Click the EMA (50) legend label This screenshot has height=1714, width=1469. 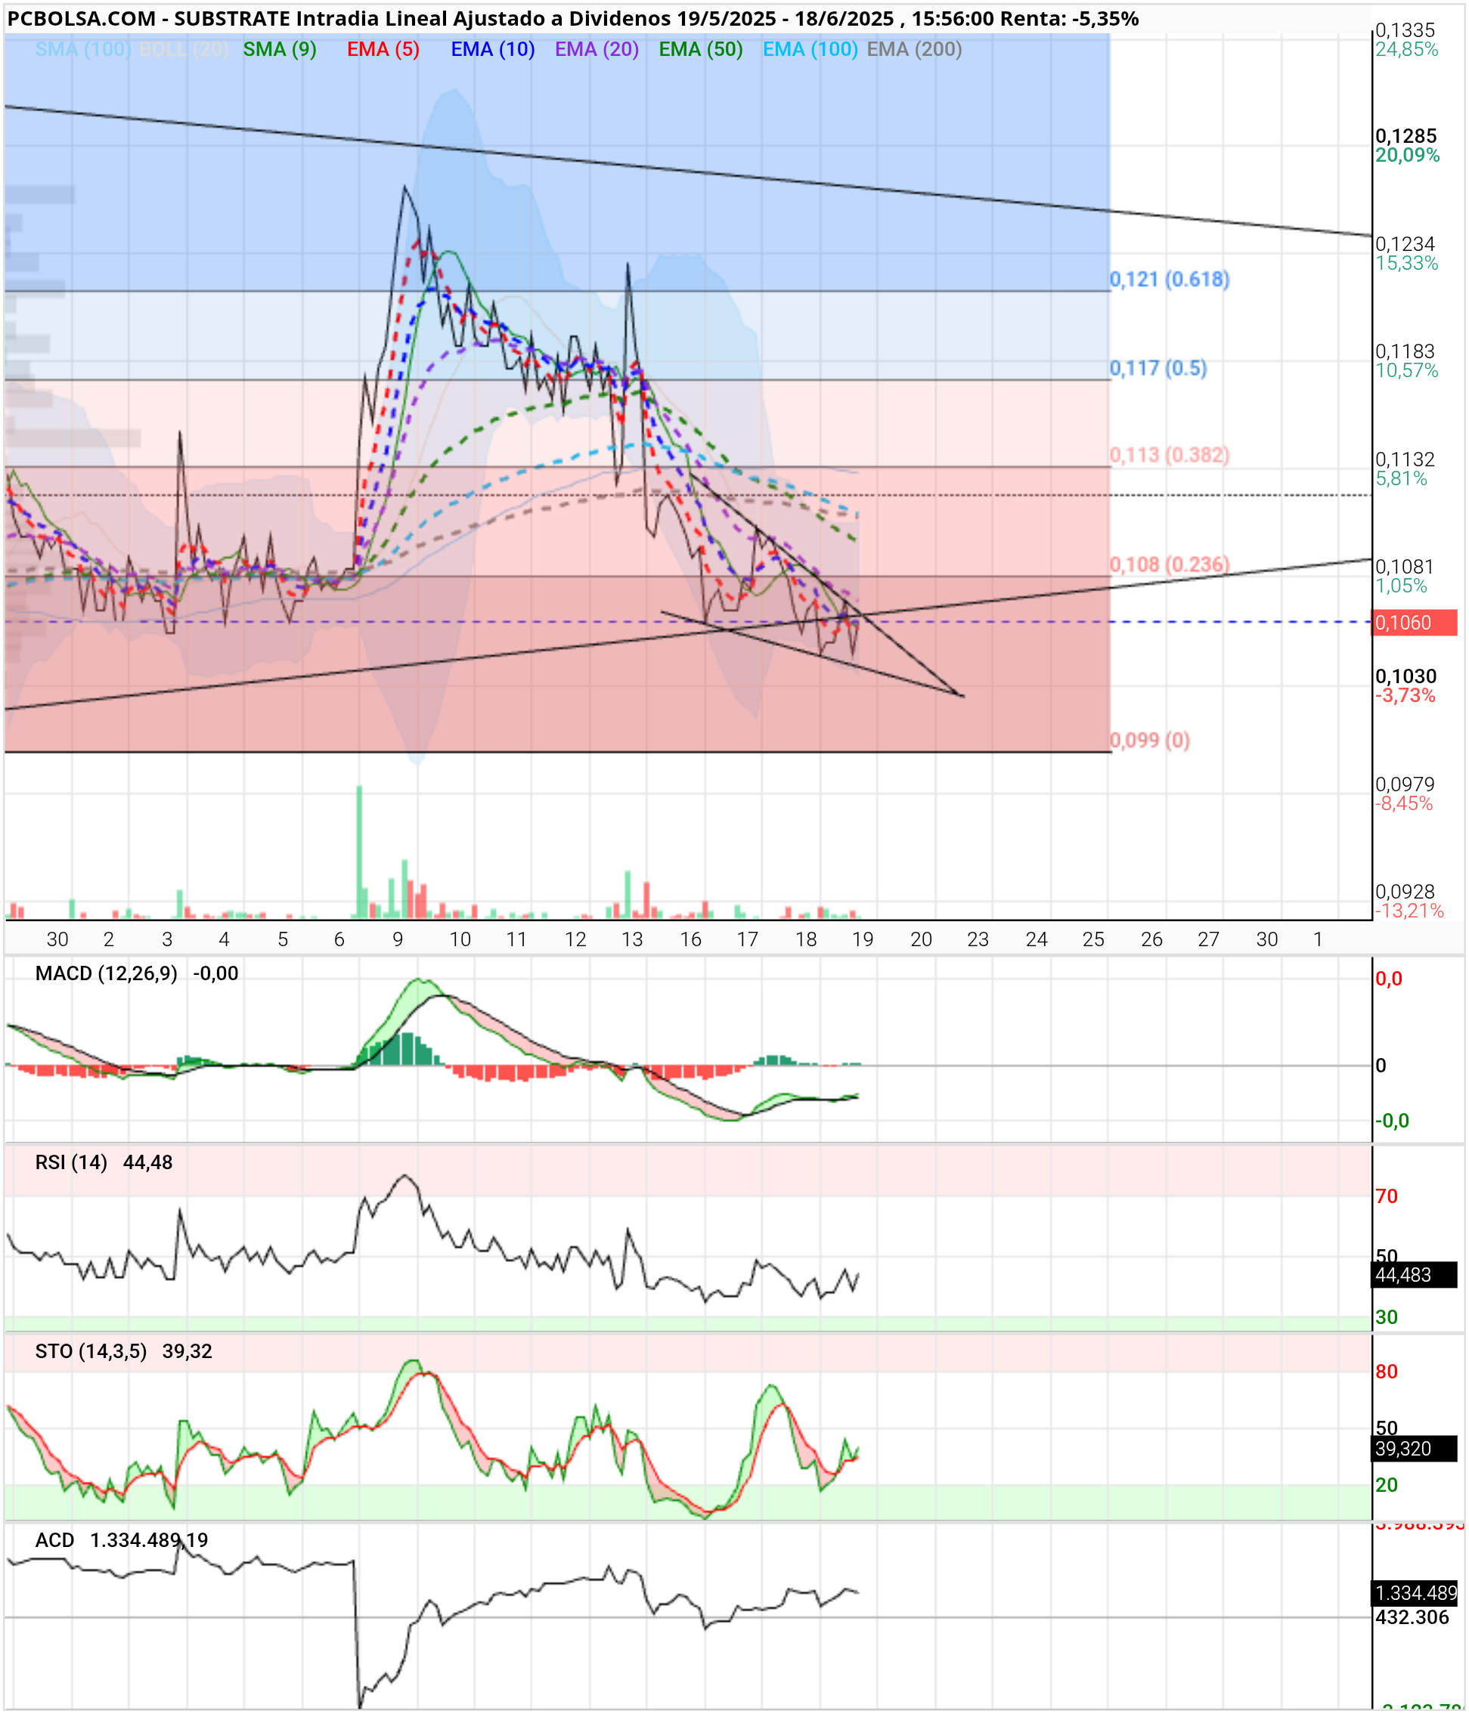click(x=701, y=50)
